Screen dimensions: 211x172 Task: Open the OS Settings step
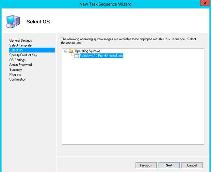[17, 60]
